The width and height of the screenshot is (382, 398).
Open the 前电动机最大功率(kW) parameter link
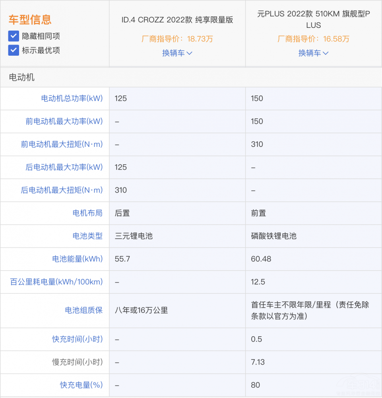(64, 121)
